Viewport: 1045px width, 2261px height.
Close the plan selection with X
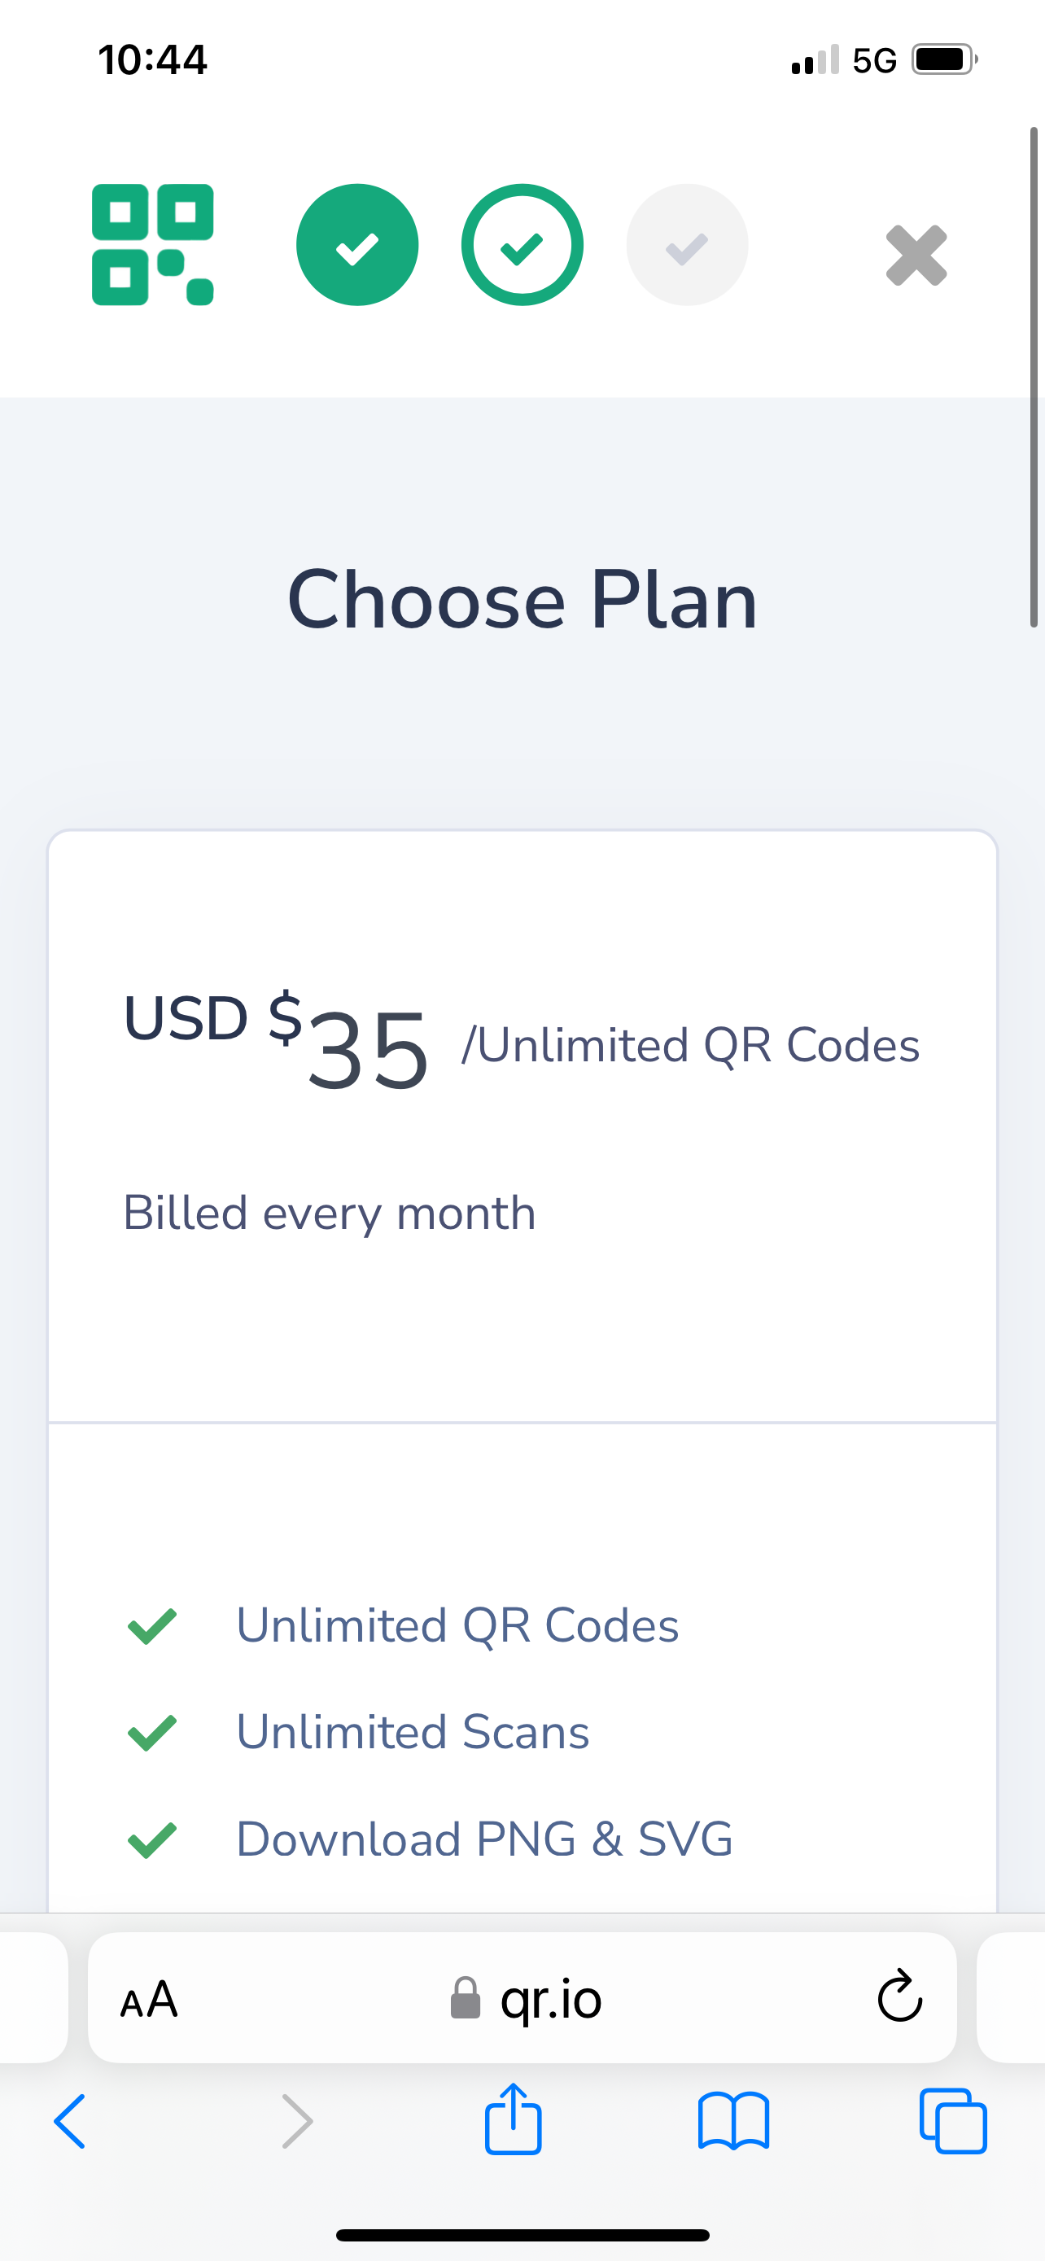[x=916, y=256]
